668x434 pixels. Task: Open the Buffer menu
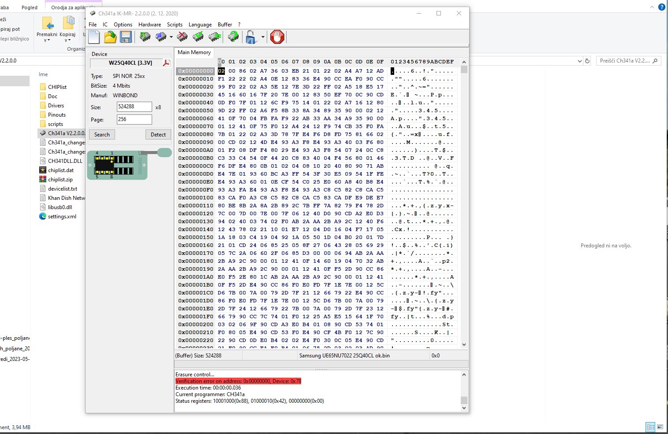(x=224, y=25)
